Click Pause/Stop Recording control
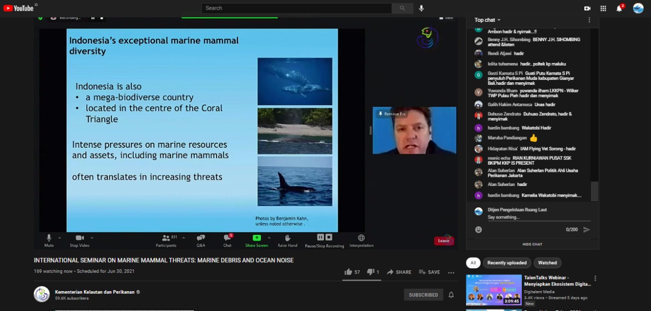Viewport: 651px width, 311px height. coord(324,240)
